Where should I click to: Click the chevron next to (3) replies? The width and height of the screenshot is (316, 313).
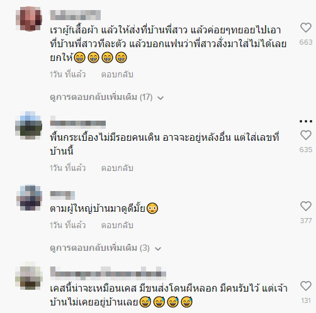pos(158,249)
